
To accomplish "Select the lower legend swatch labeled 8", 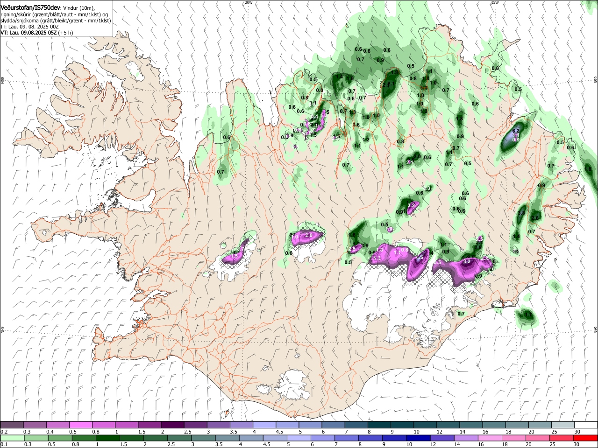I will 370,438.
